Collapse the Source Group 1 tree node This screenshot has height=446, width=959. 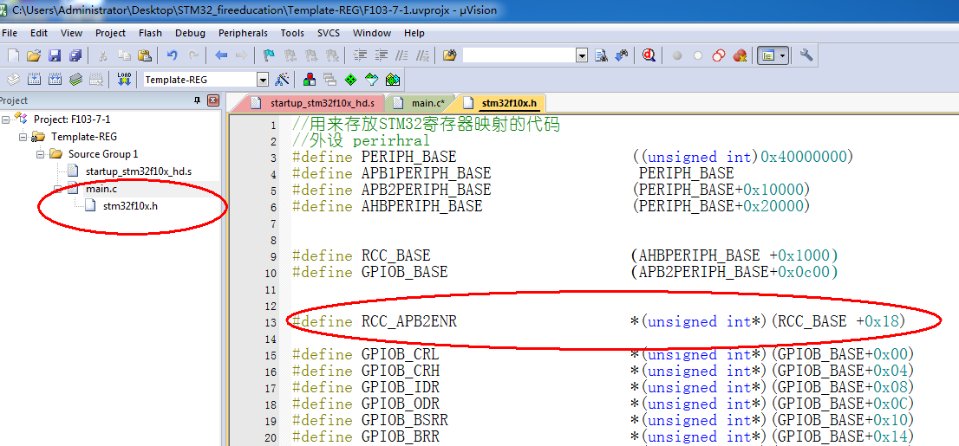[x=40, y=154]
